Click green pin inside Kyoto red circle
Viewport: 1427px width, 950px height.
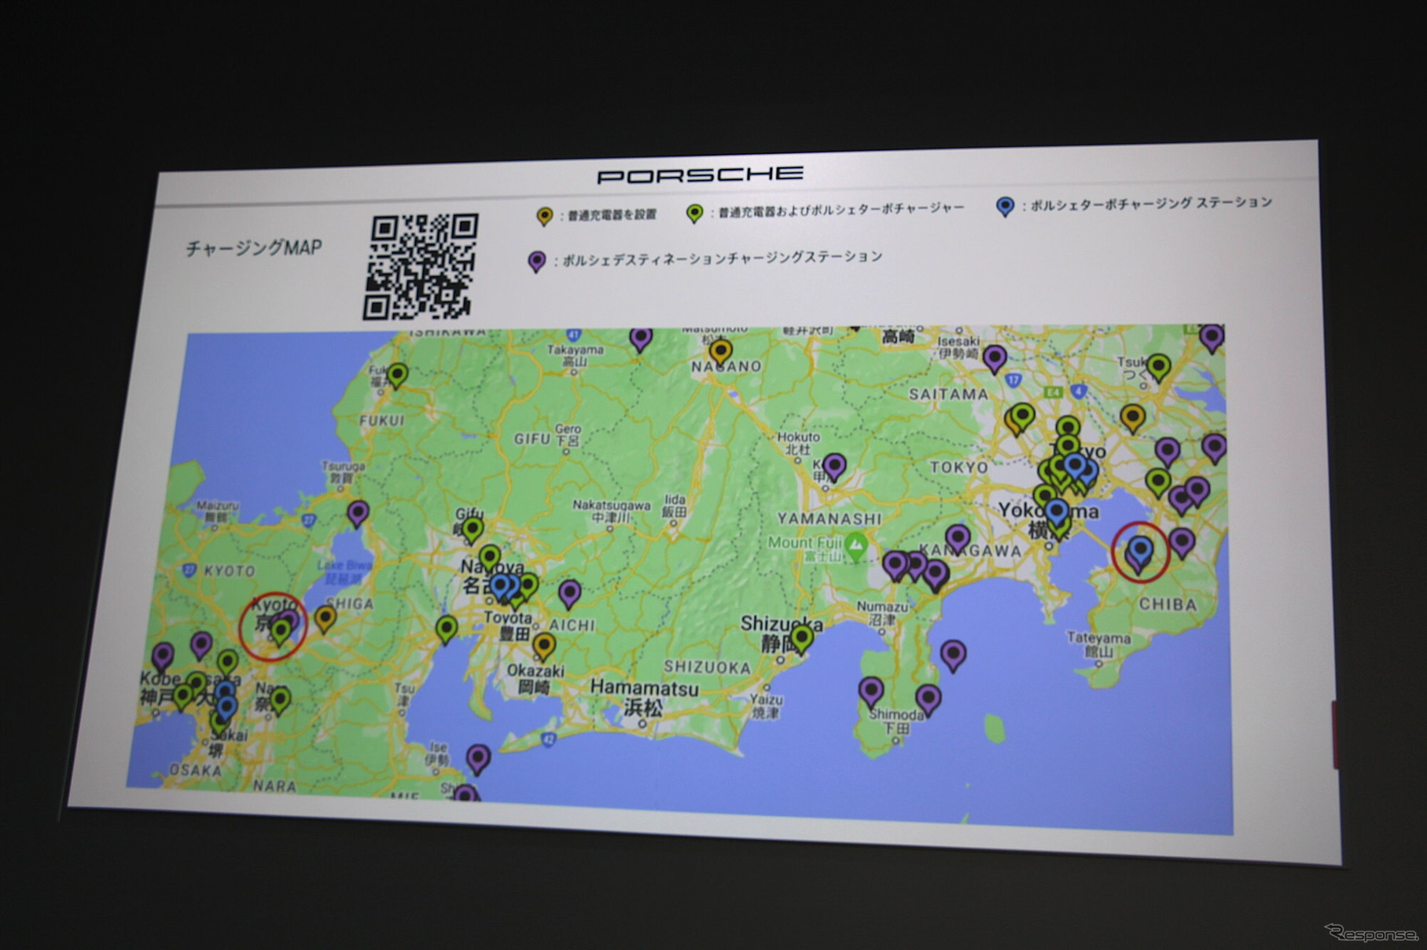click(281, 633)
